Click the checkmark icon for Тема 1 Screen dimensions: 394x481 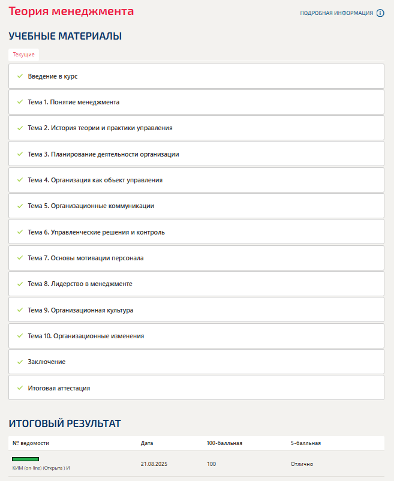point(20,102)
